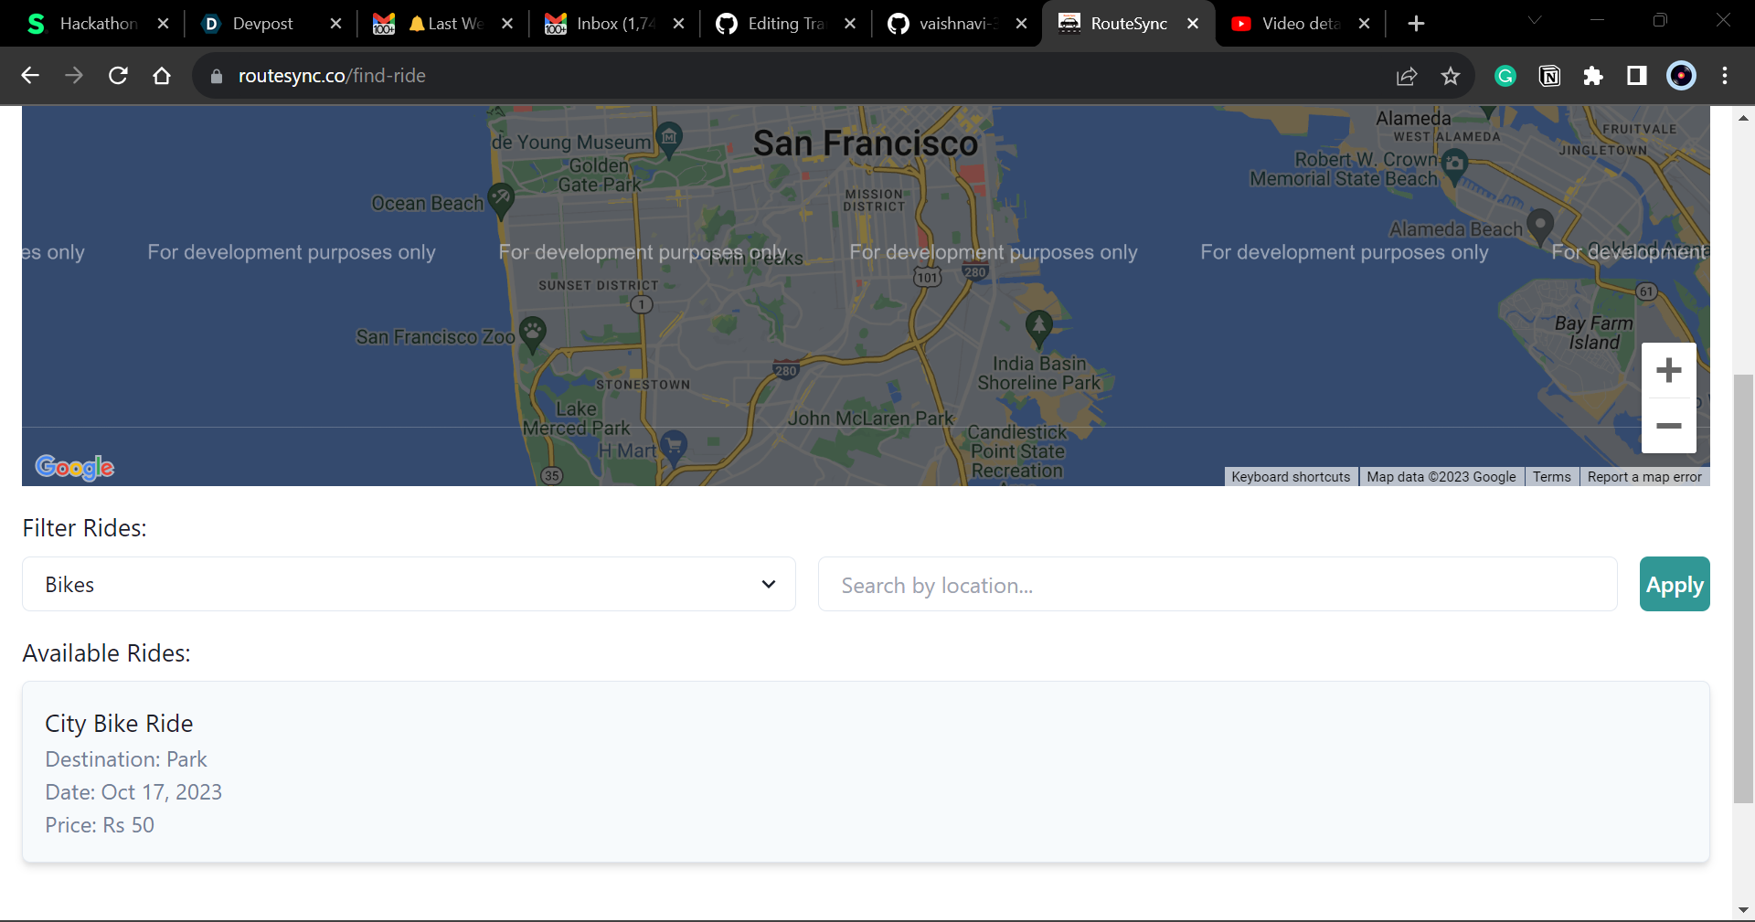Go back to the previous page
The image size is (1755, 922).
click(x=30, y=76)
